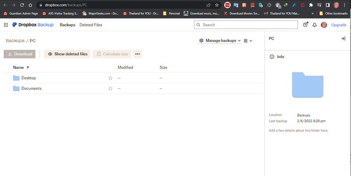Click the power button extension icon
The width and height of the screenshot is (351, 176).
pos(269,5)
